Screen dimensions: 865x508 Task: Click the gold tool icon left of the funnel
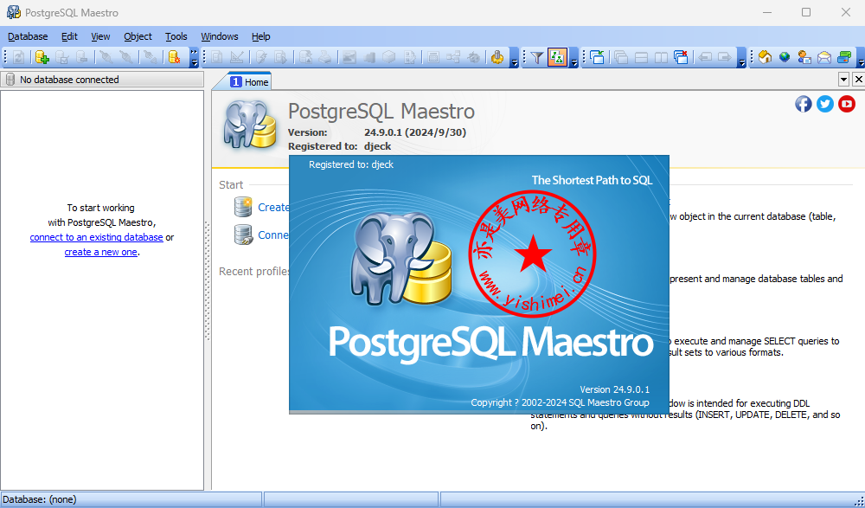tap(497, 57)
